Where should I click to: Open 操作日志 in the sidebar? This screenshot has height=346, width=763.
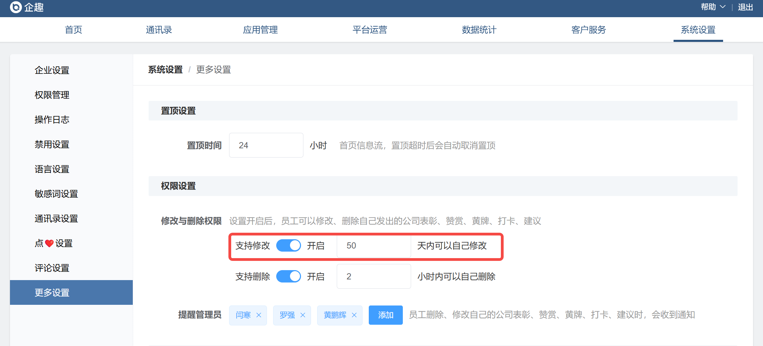pos(52,120)
